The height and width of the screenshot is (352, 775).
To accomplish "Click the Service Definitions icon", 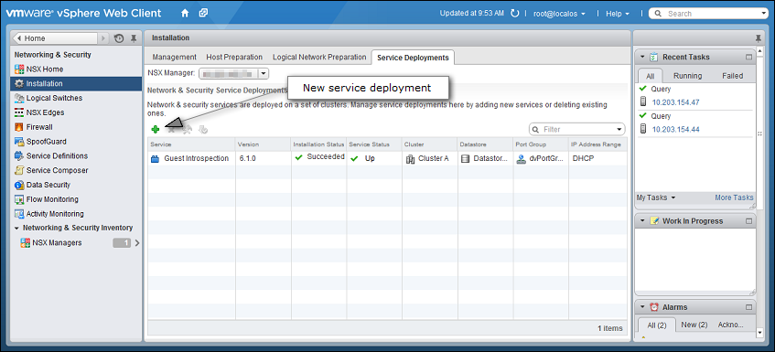I will coord(19,156).
